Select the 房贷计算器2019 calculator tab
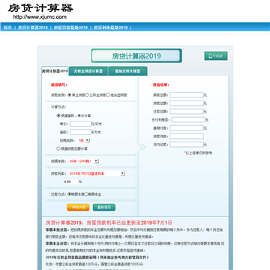270x270 pixels. click(x=55, y=71)
